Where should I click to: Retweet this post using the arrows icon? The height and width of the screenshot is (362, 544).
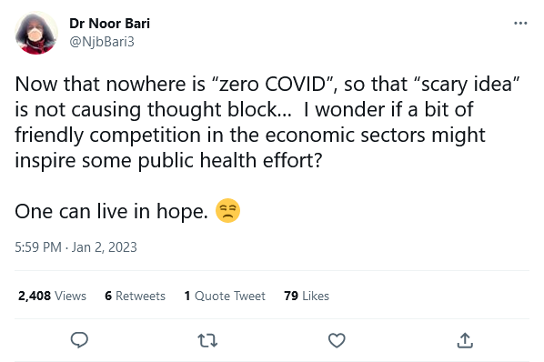(x=207, y=340)
